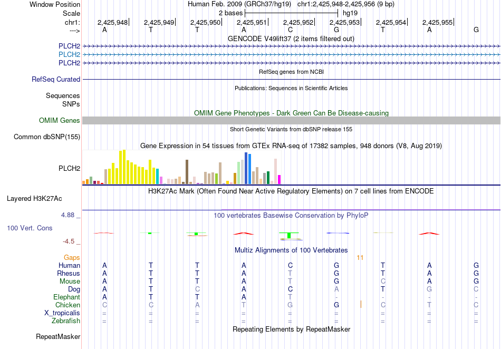
Task: Click the Sequences track label
Action: coord(63,95)
